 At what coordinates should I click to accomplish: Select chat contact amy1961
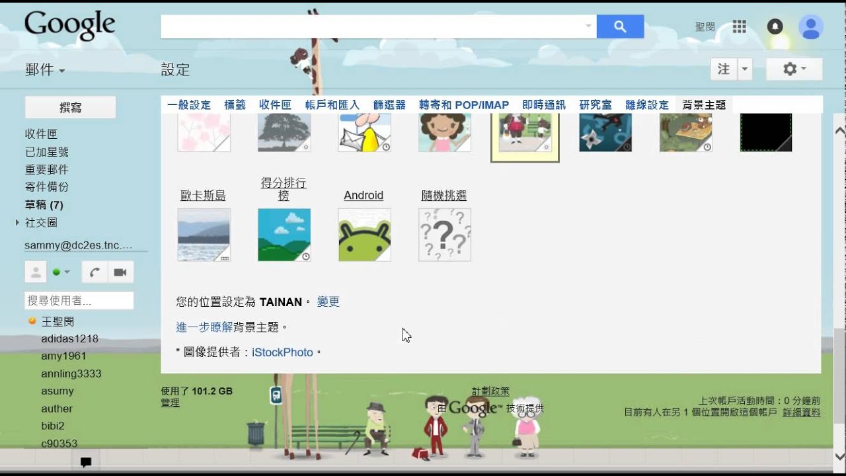pos(63,356)
